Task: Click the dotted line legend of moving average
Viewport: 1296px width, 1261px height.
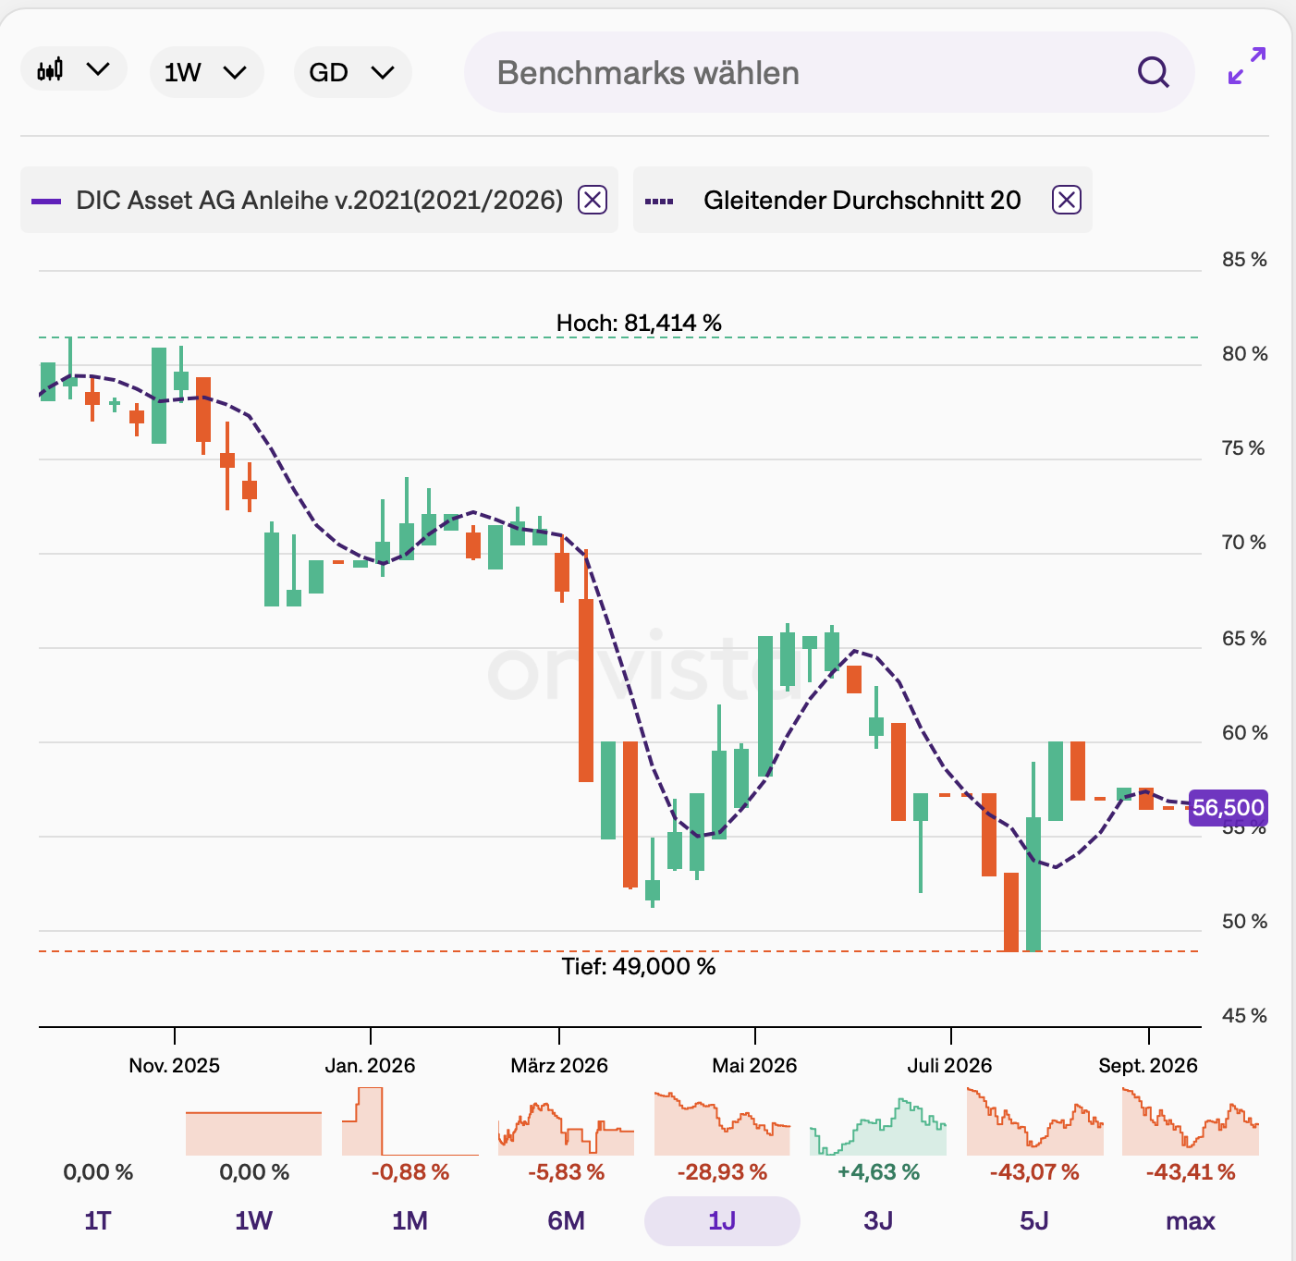Action: coord(659,201)
